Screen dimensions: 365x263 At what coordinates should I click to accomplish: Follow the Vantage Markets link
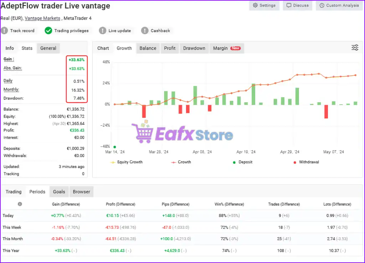pos(42,18)
